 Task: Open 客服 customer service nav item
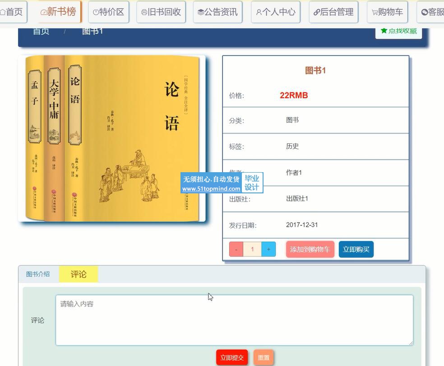[x=431, y=12]
